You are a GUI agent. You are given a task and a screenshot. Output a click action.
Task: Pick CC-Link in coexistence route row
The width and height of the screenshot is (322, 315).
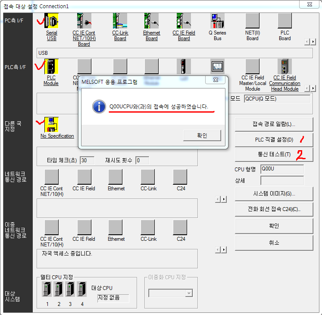[148, 227]
